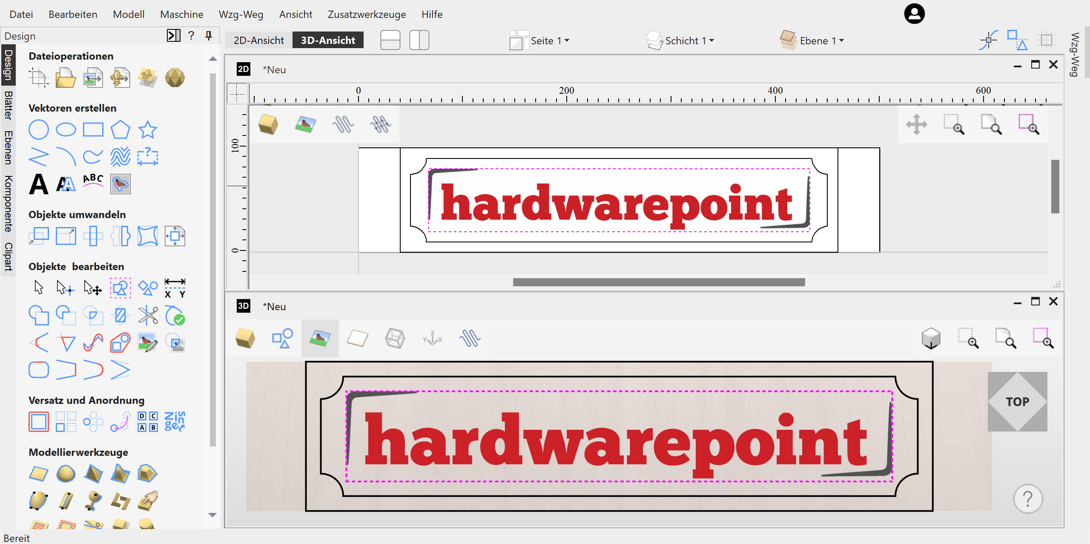Open the Wzg-Weg side panel tab
The width and height of the screenshot is (1090, 544).
[x=1075, y=55]
